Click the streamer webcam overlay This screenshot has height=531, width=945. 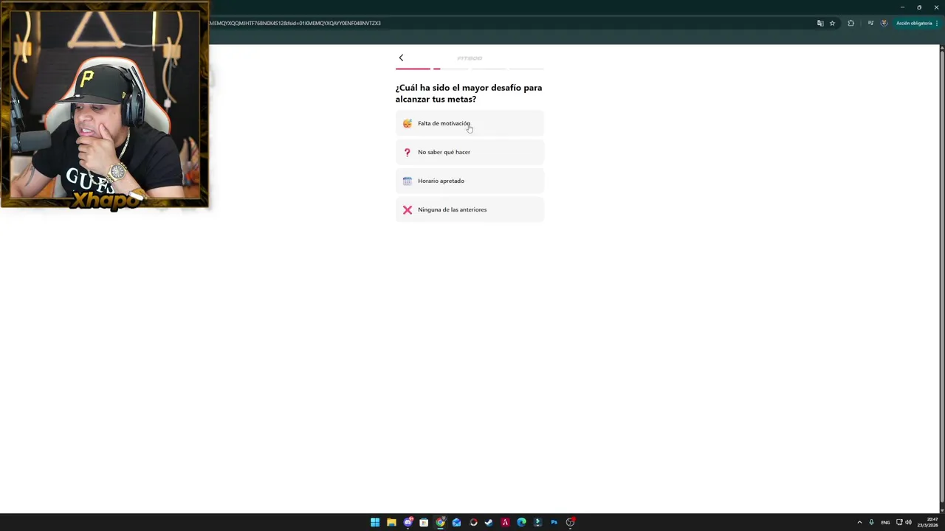tap(104, 105)
